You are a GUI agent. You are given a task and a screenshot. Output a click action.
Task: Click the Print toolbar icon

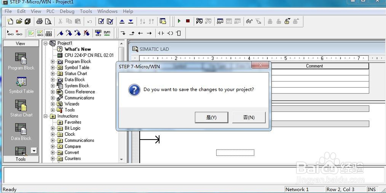[39, 21]
